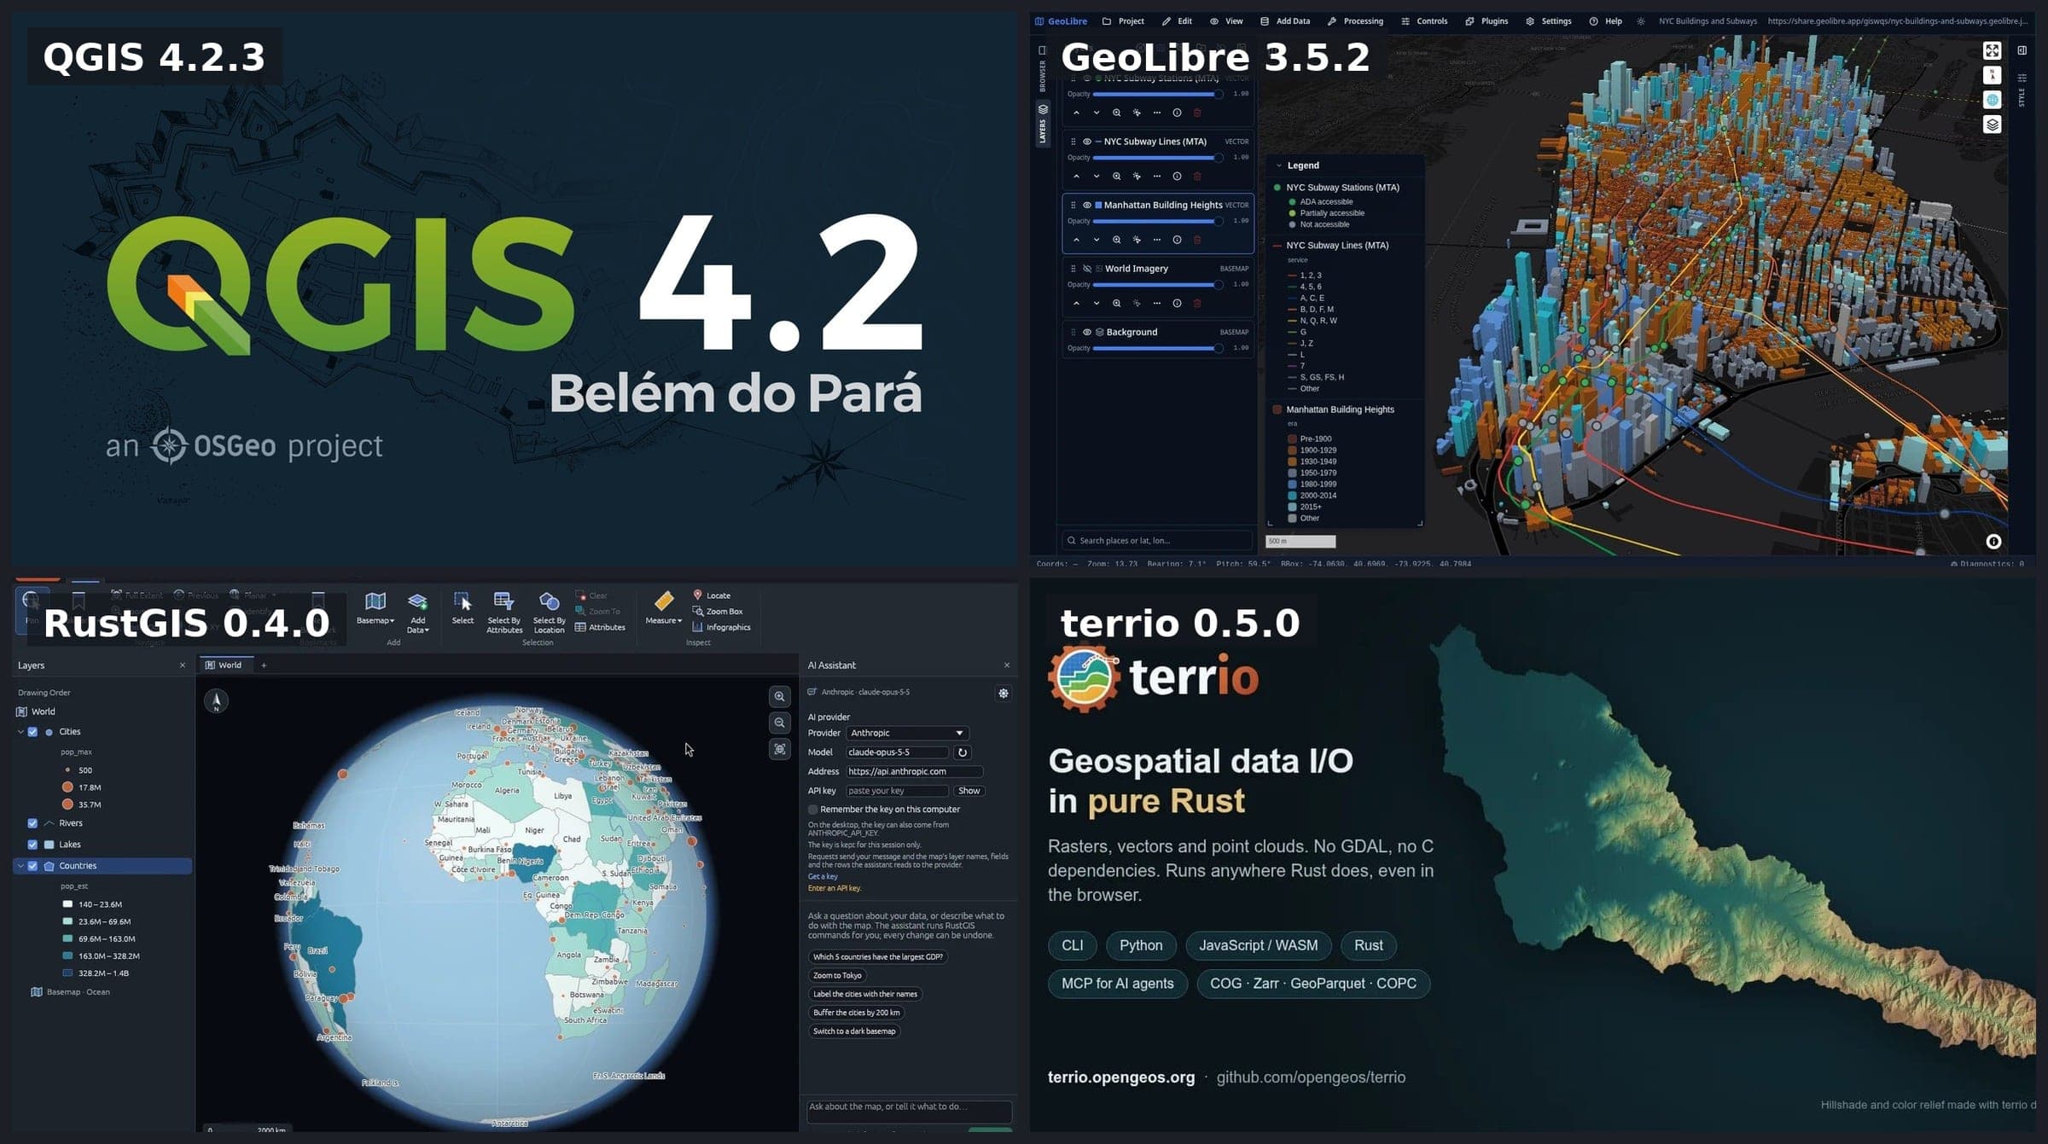Viewport: 2048px width, 1144px height.
Task: Adjust World Imagery opacity slider
Action: [x=1158, y=285]
